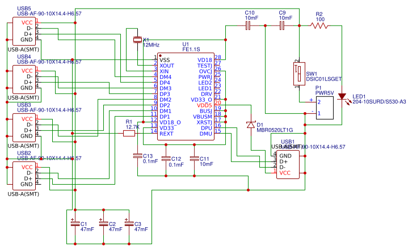
Task: Select the 0.1mF value under C13
Action: pyautogui.click(x=150, y=161)
